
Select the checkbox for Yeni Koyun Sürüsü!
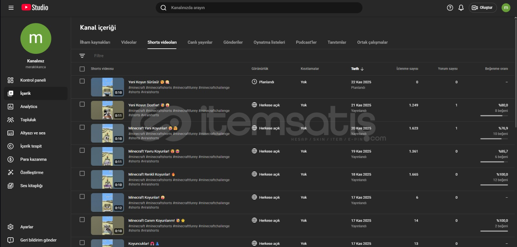point(82,81)
